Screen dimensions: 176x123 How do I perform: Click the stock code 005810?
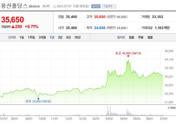click(x=34, y=6)
